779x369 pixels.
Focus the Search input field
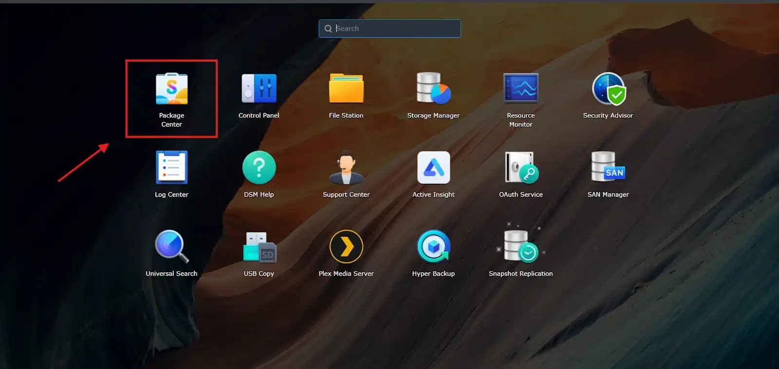tap(389, 29)
